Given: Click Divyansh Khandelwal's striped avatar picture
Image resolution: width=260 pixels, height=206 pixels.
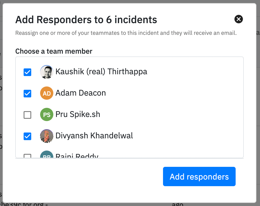Looking at the screenshot, I should 47,136.
